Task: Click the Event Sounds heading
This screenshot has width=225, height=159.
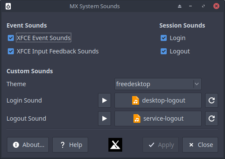Action: point(27,25)
